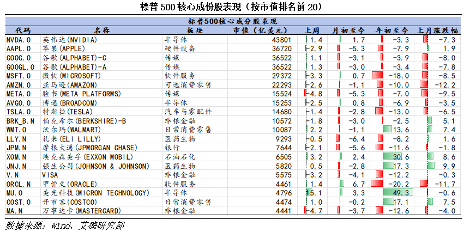Click Oracle's year-to-date value -20.2

point(399,184)
